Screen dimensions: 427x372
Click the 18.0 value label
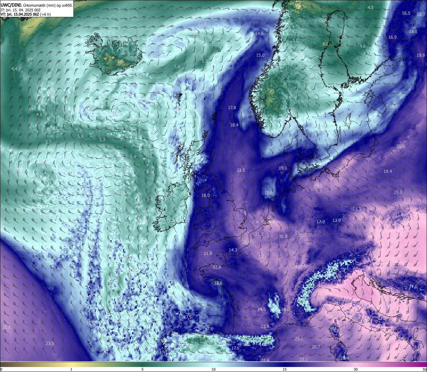pos(205,195)
